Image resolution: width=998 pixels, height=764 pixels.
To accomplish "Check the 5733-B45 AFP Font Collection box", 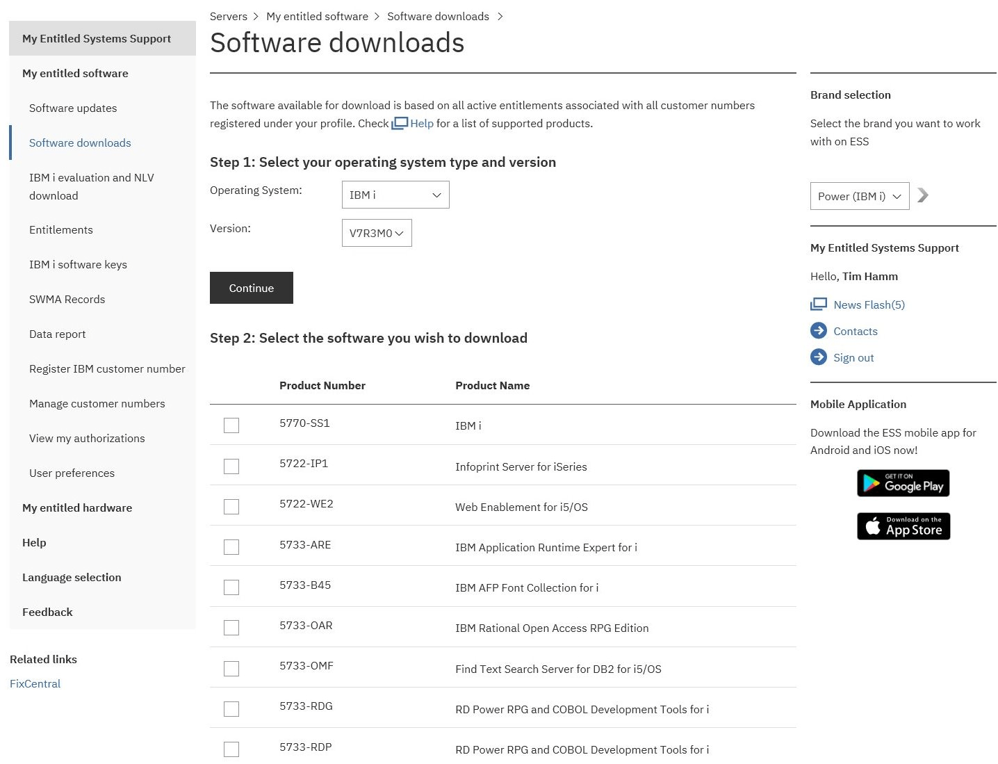I will [231, 587].
